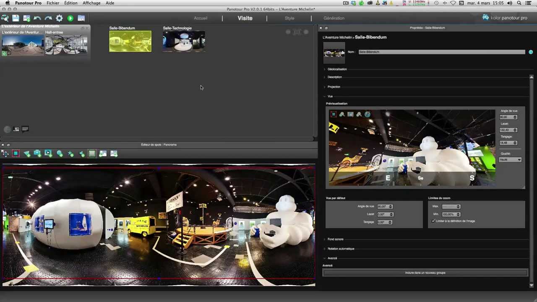
Task: Open the Panotour Pro application menu
Action: tap(28, 3)
